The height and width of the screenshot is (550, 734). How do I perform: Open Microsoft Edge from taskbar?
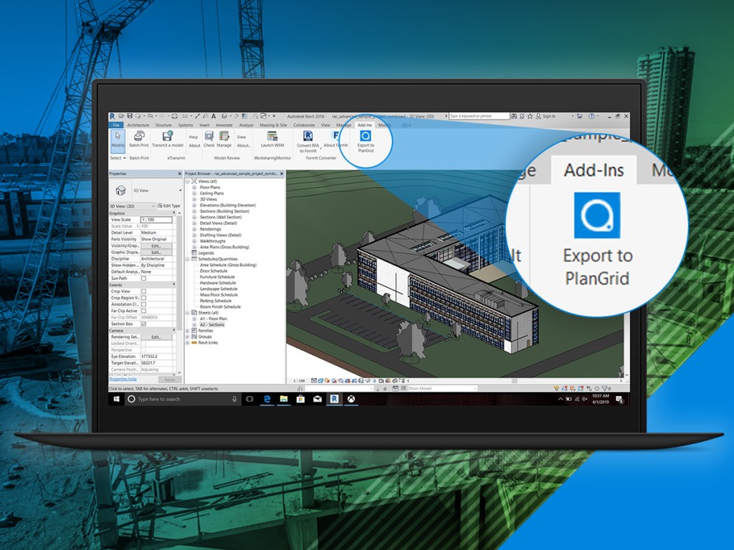tap(267, 399)
